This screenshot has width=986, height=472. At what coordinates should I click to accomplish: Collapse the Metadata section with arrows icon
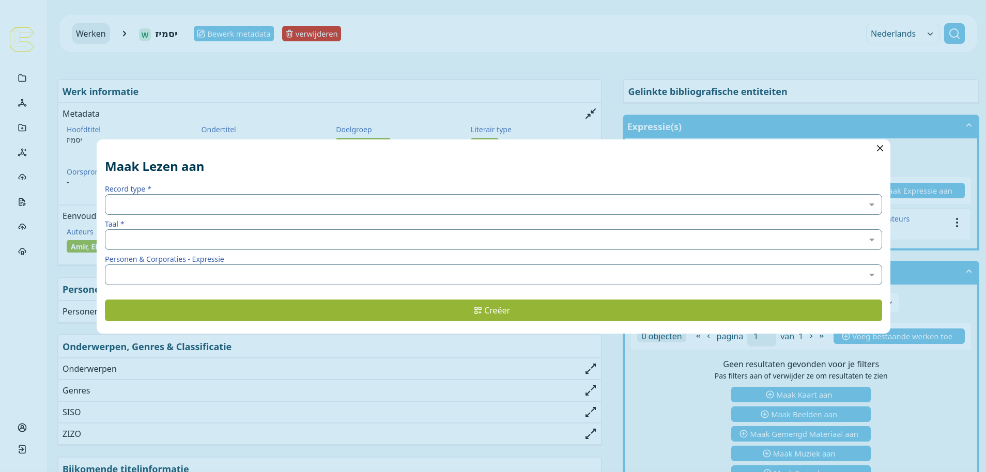tap(590, 114)
